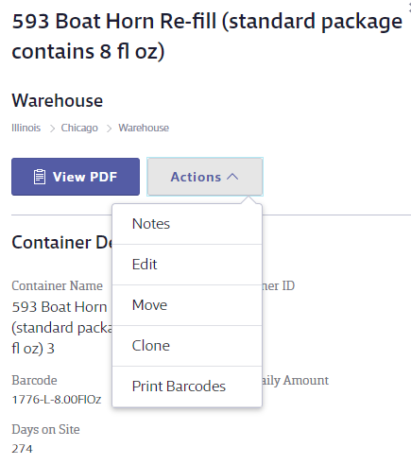Click the Days on Site value 274
The width and height of the screenshot is (411, 464).
22,449
